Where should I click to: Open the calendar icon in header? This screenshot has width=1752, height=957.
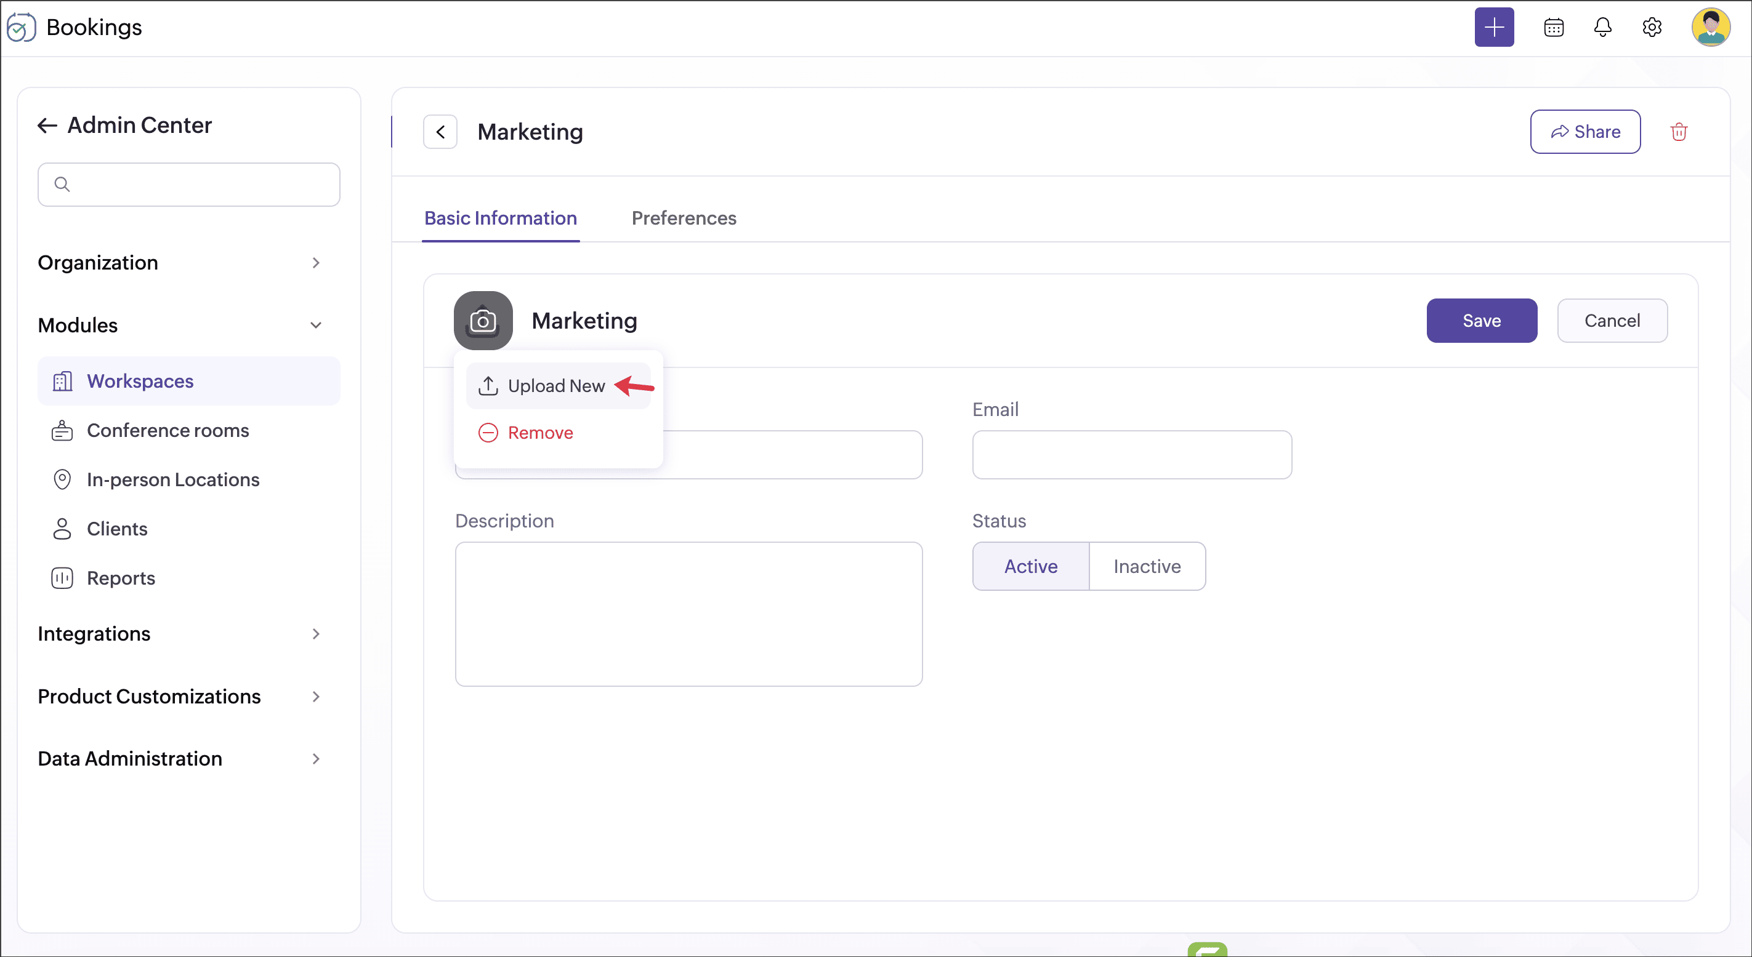(x=1554, y=27)
